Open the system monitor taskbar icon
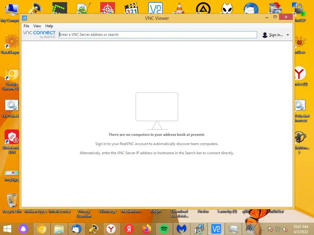Screen dimensions: 314x235 pos(233,229)
